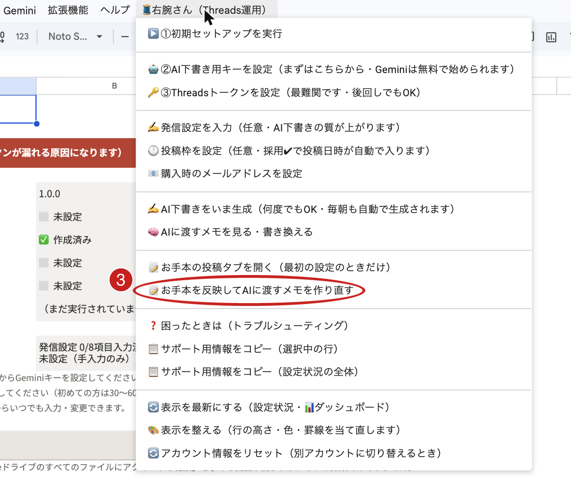Click the palette icon for 表示を整える
This screenshot has width=571, height=477.
(x=153, y=430)
